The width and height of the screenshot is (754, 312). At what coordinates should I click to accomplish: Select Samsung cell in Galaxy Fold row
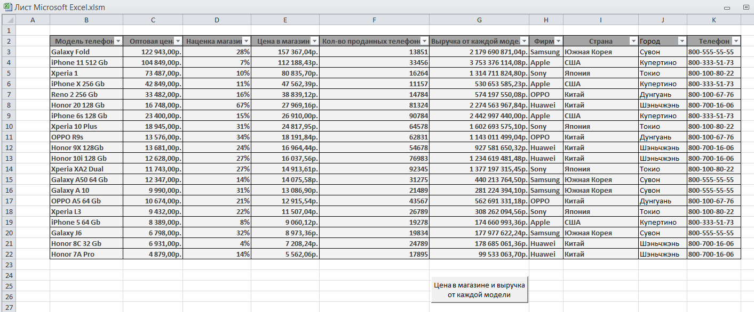546,52
